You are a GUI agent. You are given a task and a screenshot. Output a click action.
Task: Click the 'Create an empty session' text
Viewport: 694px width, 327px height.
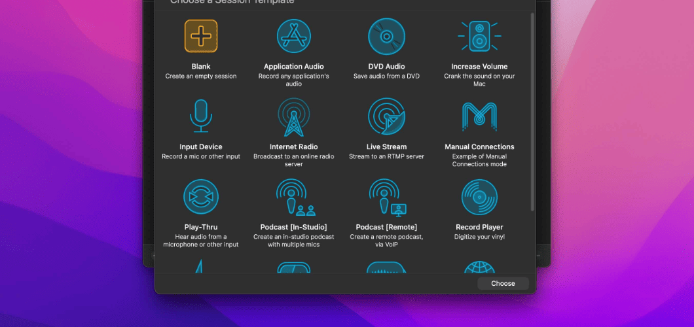click(x=201, y=76)
